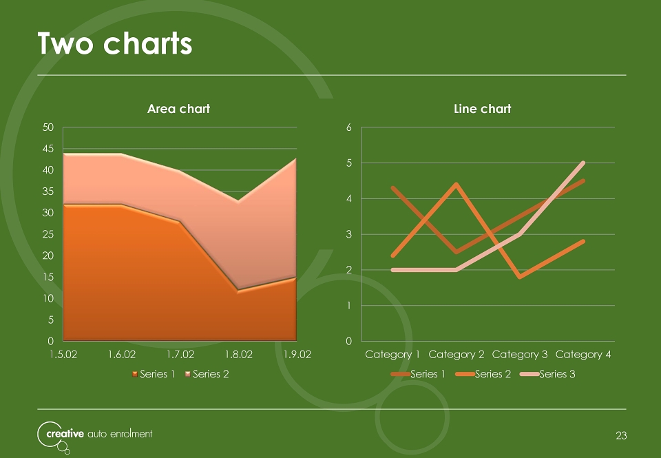The image size is (661, 458).
Task: Click the Category 1 axis label
Action: pyautogui.click(x=392, y=355)
